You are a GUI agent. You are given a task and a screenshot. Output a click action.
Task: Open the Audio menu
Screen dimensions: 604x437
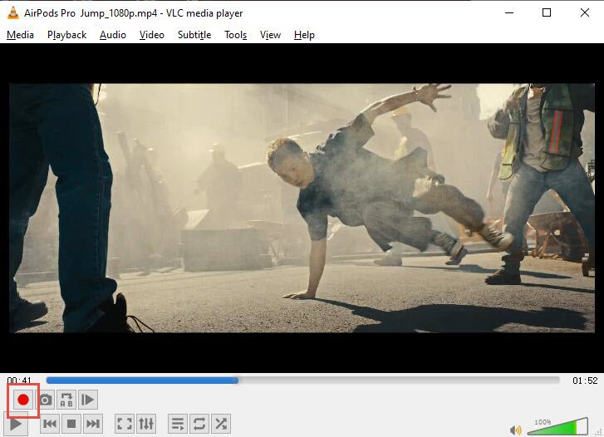(x=113, y=35)
